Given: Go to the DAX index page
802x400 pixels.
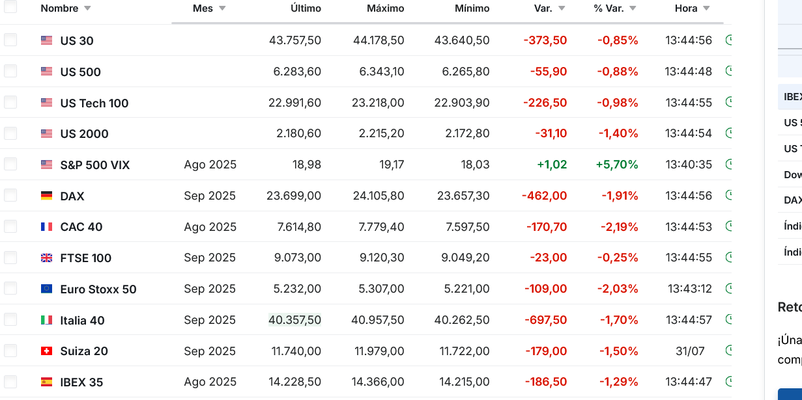Looking at the screenshot, I should 72,196.
